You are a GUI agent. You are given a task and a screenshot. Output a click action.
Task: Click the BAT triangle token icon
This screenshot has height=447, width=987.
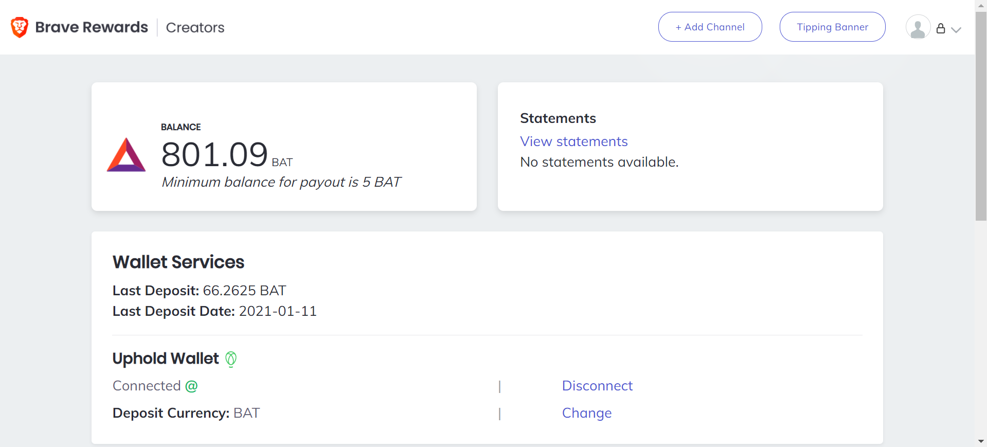(126, 155)
